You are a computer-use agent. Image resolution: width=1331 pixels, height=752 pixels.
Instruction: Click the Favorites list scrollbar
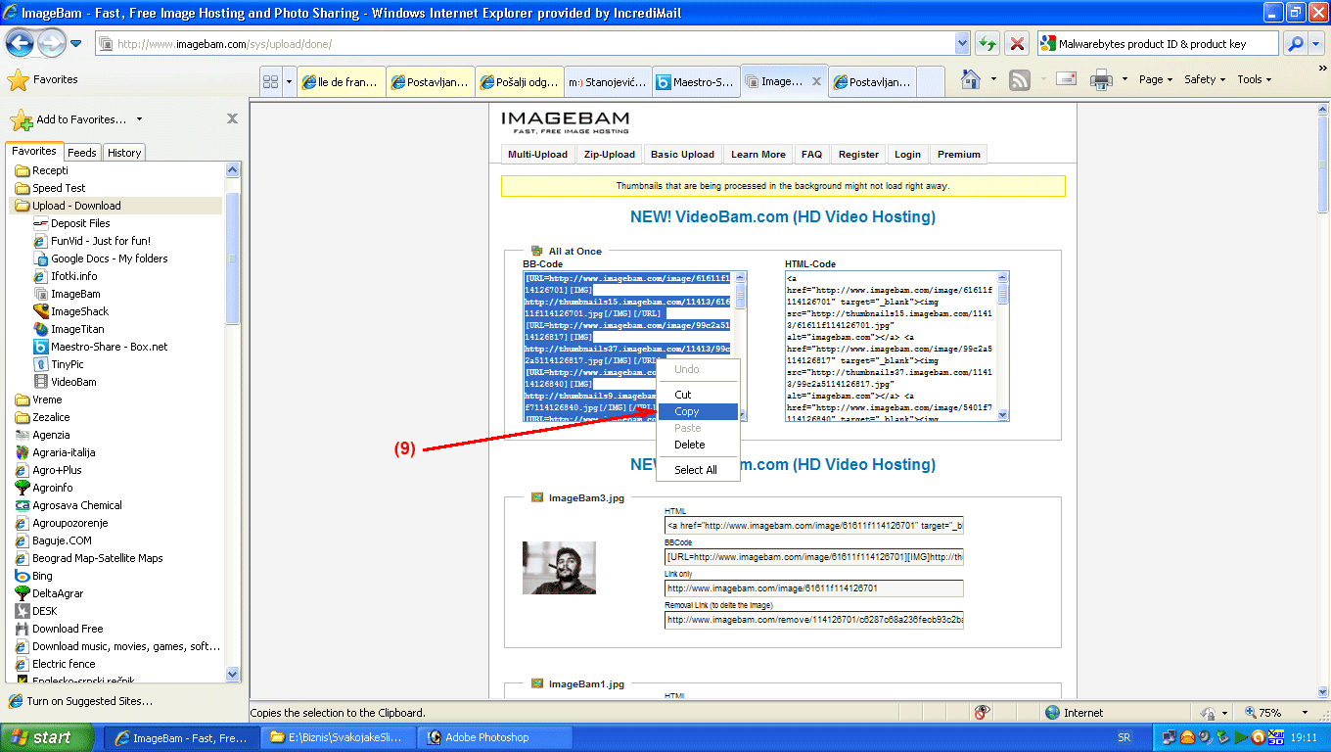[x=233, y=422]
